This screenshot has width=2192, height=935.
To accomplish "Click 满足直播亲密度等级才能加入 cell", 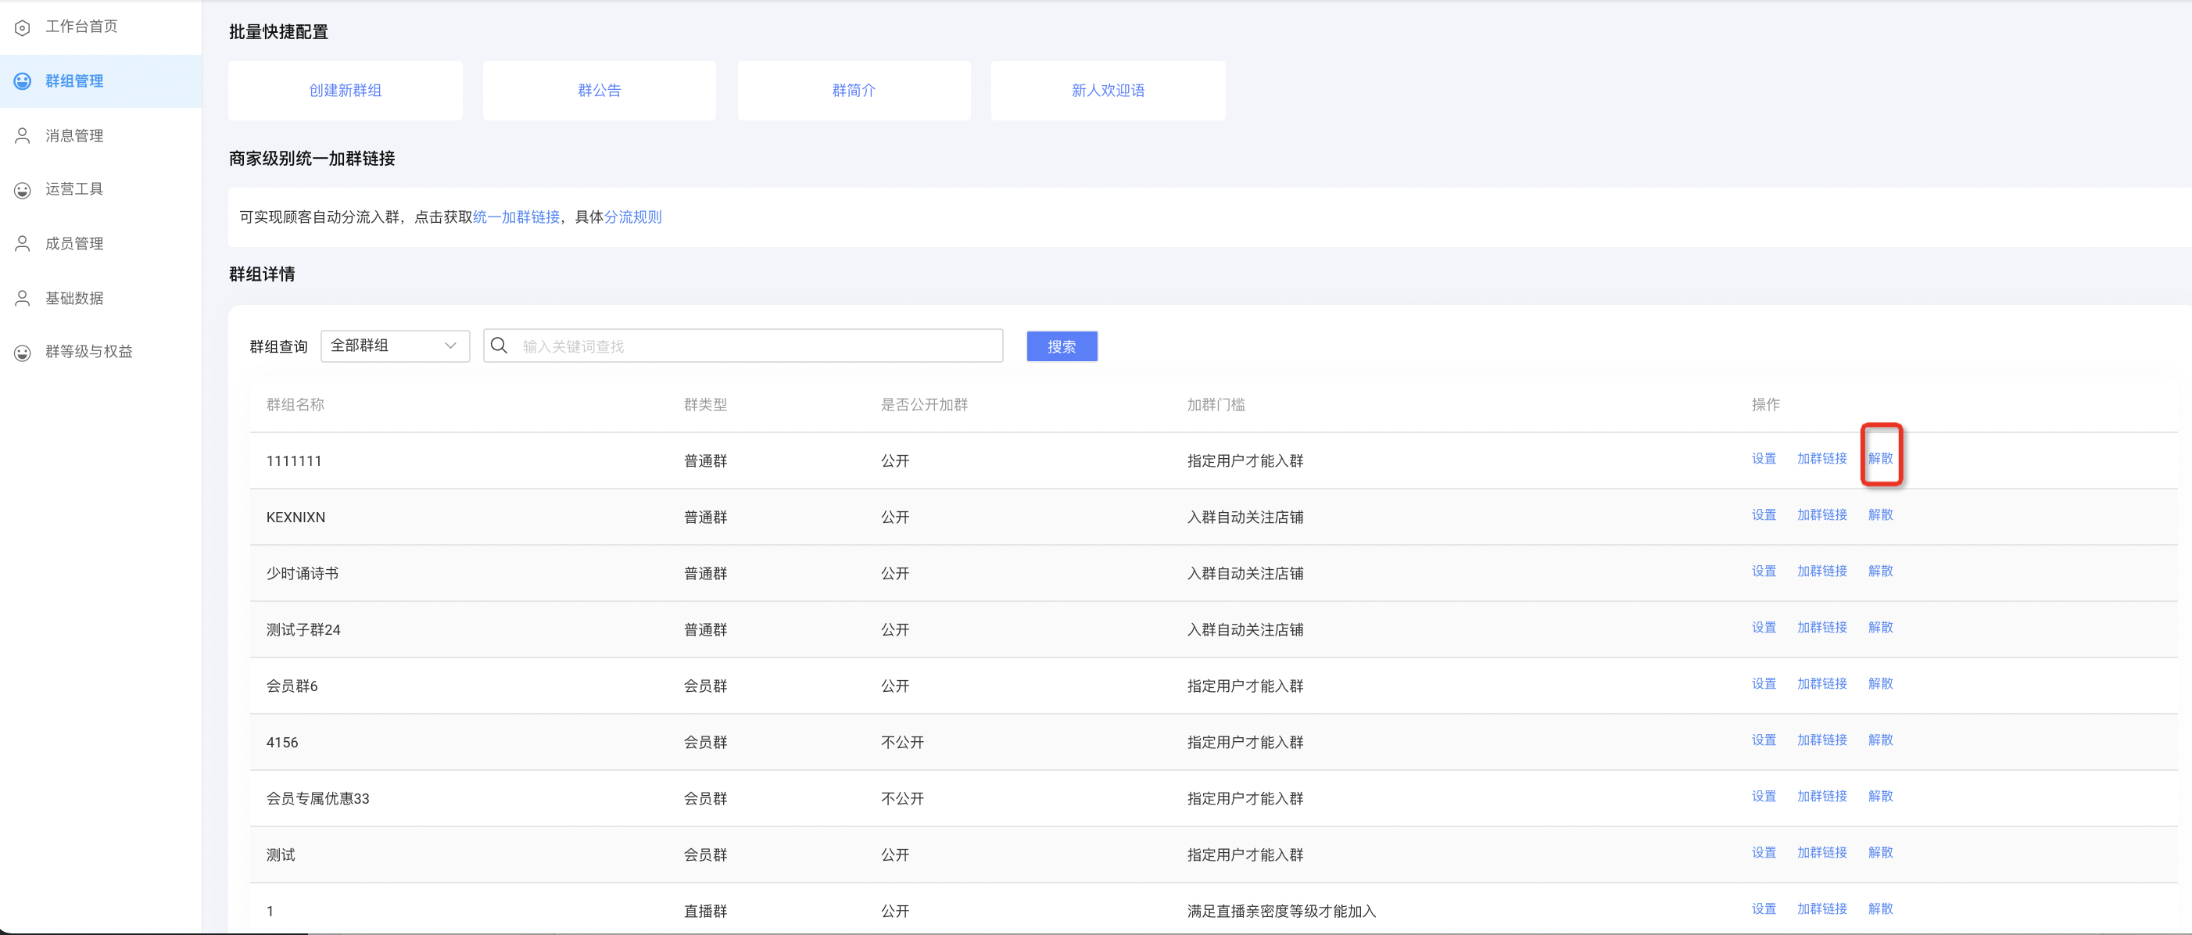I will pyautogui.click(x=1281, y=912).
